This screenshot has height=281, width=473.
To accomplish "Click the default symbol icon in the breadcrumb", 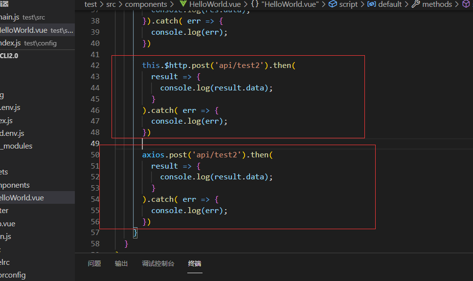I will click(x=372, y=4).
